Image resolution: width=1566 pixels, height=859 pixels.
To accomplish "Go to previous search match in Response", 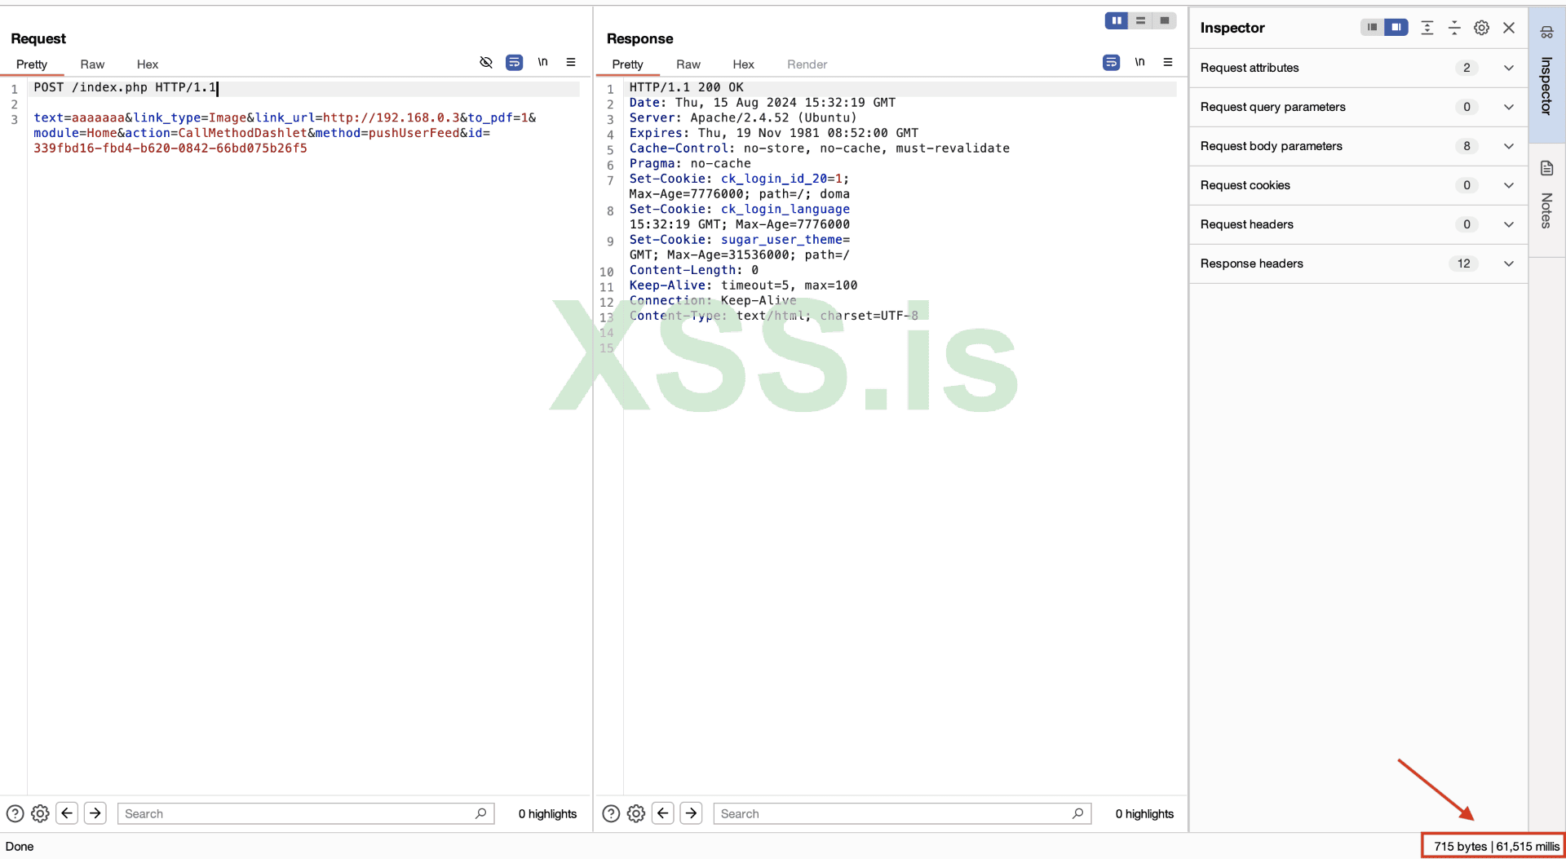I will [x=663, y=813].
